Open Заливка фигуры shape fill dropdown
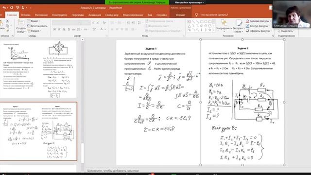 [x=259, y=21]
